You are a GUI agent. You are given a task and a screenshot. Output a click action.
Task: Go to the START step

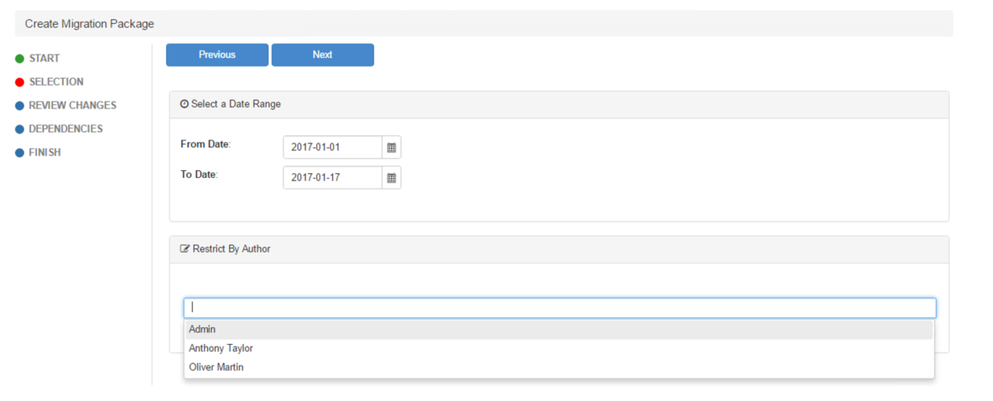click(44, 59)
